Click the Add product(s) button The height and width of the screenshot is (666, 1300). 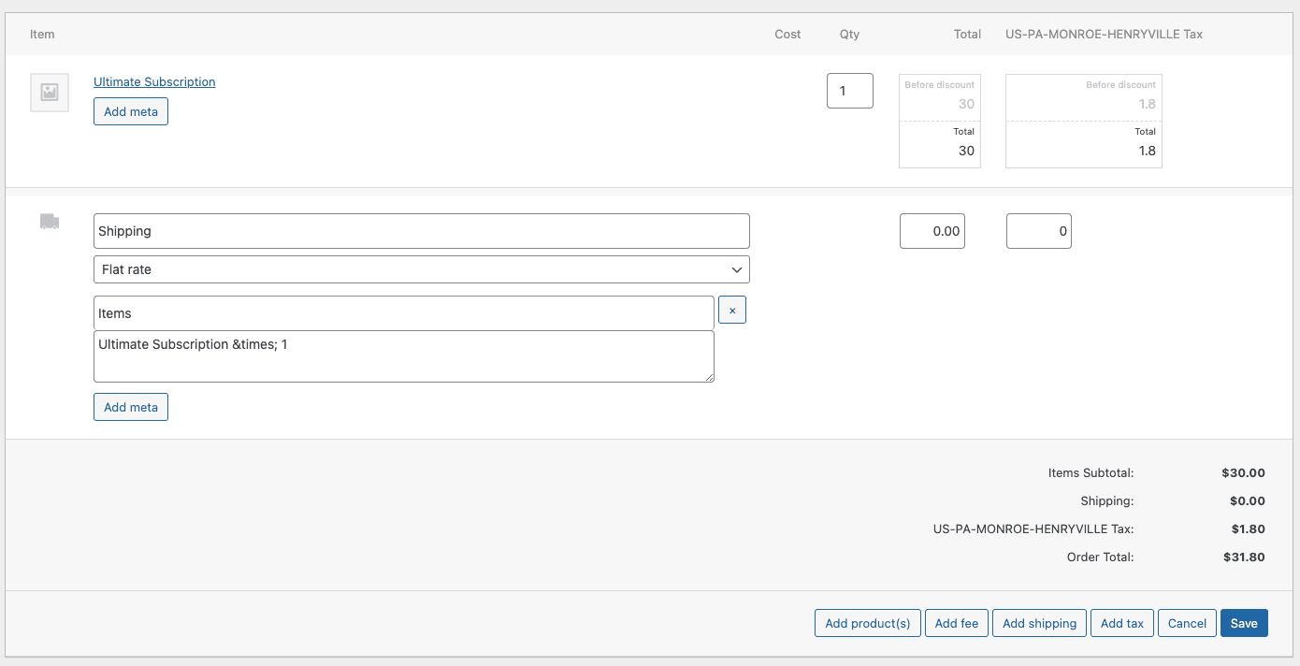pyautogui.click(x=867, y=623)
